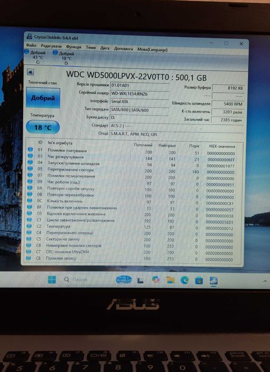The image size is (270, 372).
Task: Open Microsoft Edge from the taskbar
Action: tap(184, 281)
